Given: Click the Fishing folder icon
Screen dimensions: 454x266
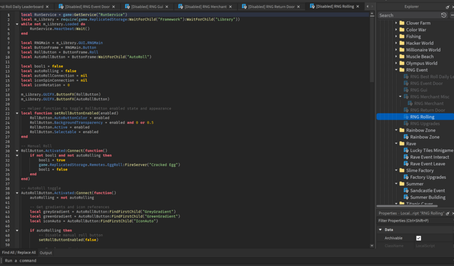Looking at the screenshot, I should tap(402, 36).
